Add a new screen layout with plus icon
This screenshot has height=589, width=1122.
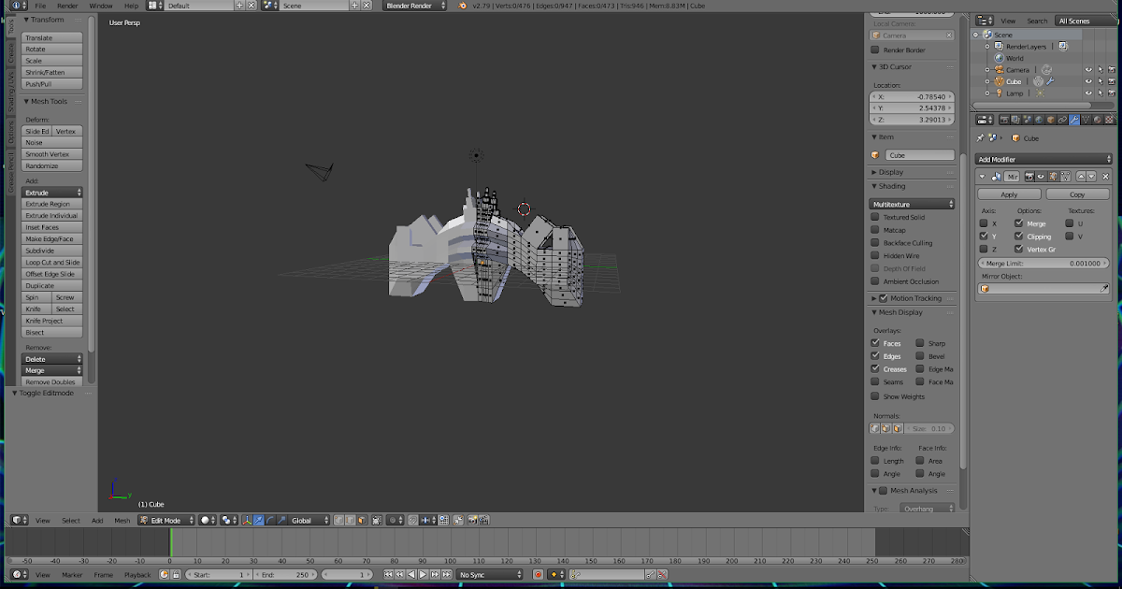click(x=239, y=6)
